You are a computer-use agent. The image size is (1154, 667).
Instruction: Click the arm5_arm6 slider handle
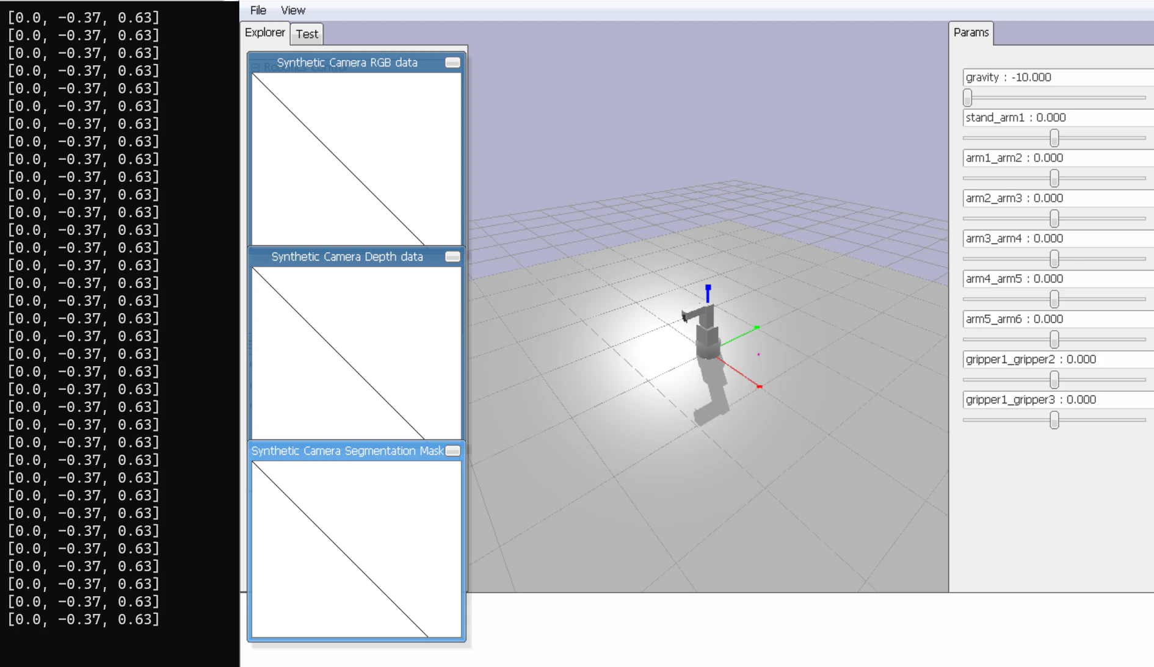[x=1054, y=339]
